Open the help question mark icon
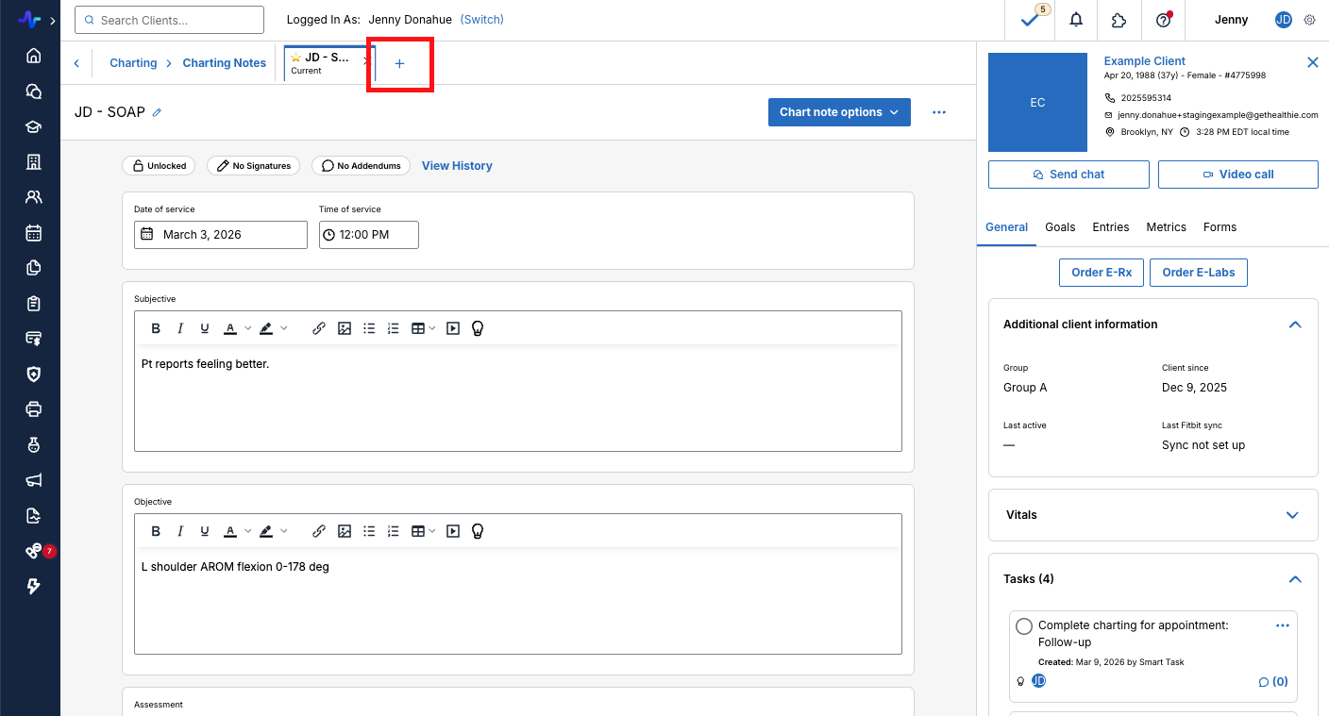The width and height of the screenshot is (1329, 716). coord(1163,20)
